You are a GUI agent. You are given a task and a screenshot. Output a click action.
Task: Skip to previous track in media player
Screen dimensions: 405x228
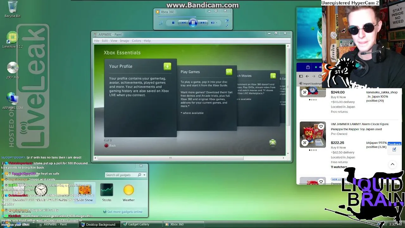(x=183, y=23)
